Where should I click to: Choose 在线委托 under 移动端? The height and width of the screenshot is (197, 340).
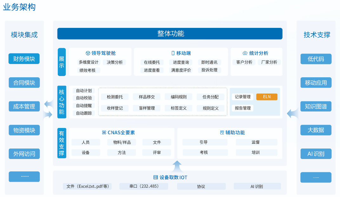pyautogui.click(x=152, y=62)
